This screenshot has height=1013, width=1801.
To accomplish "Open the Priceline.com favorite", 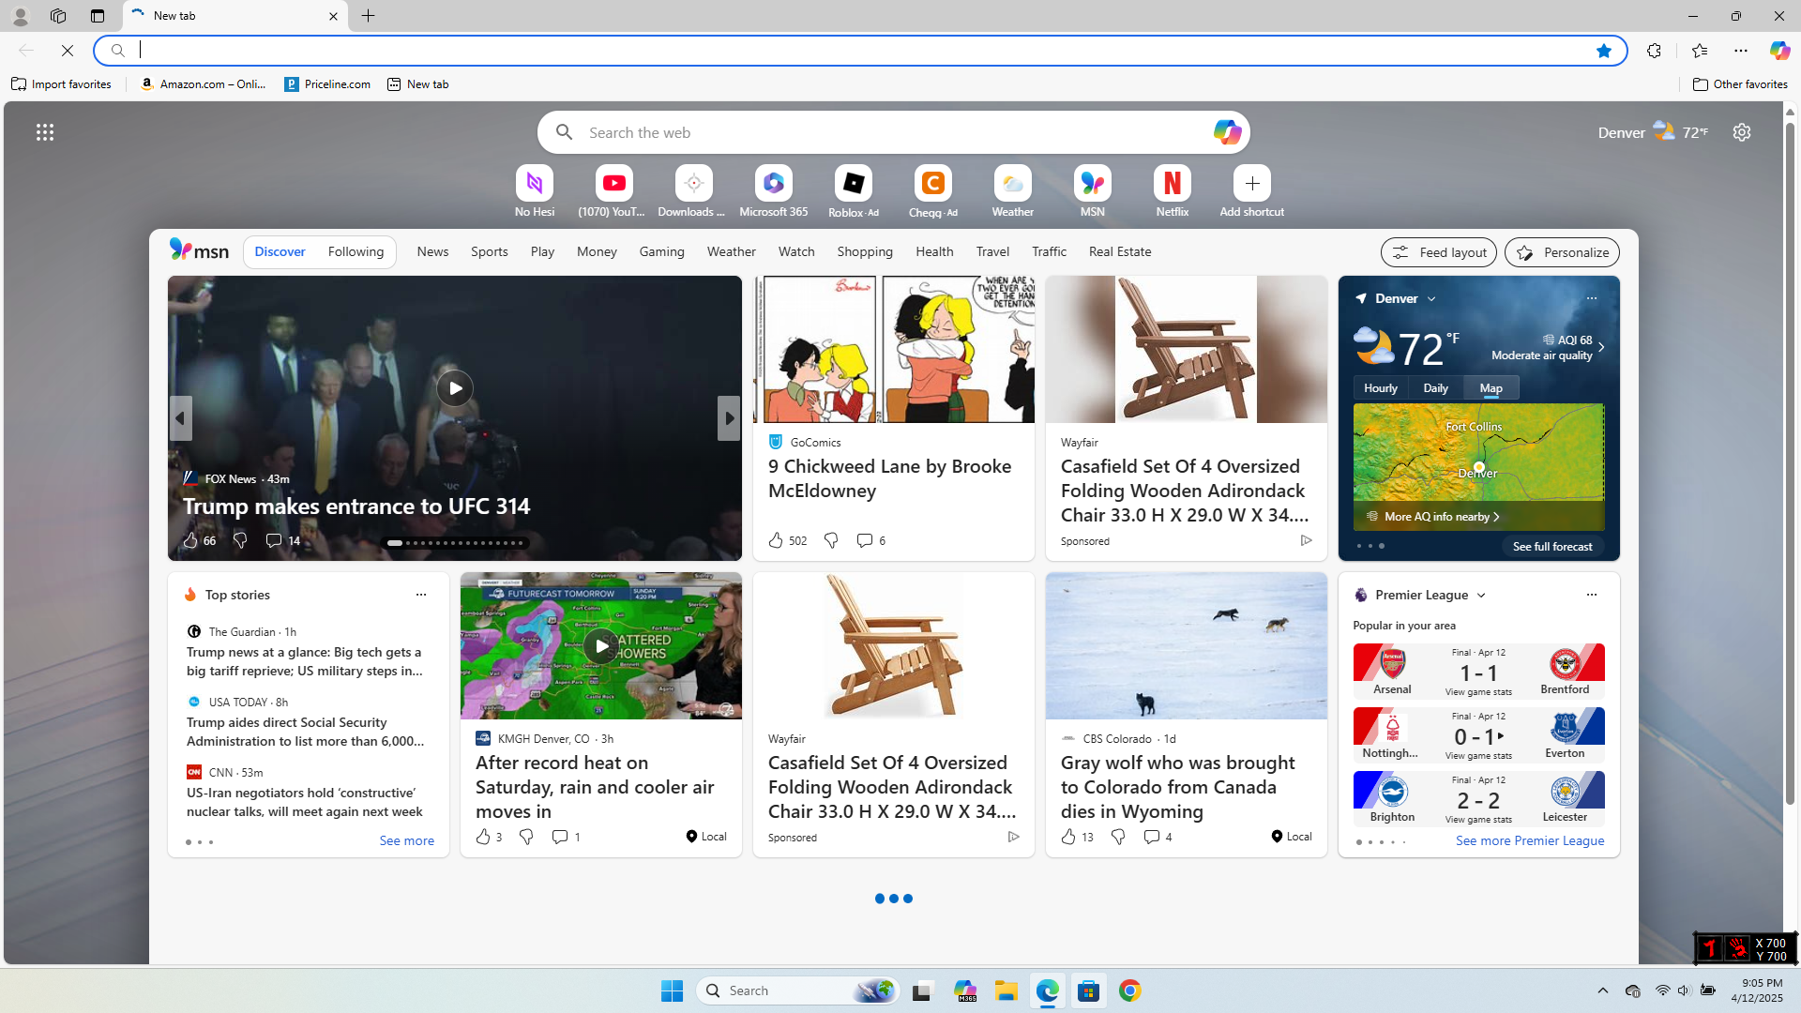I will click(327, 84).
